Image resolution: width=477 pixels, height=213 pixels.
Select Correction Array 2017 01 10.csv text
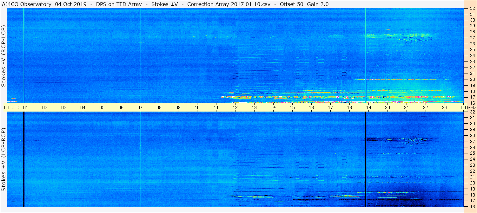[x=229, y=4]
